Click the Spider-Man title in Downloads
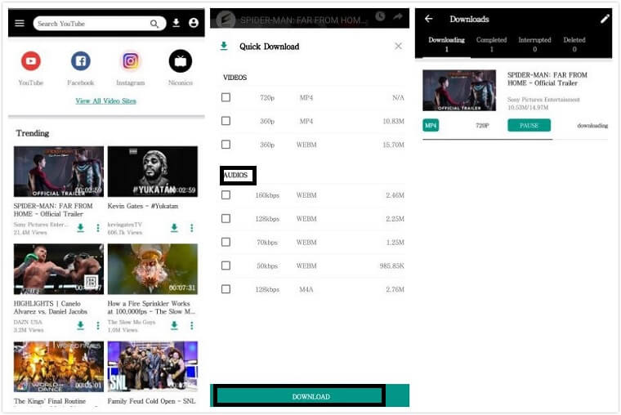 [547, 78]
